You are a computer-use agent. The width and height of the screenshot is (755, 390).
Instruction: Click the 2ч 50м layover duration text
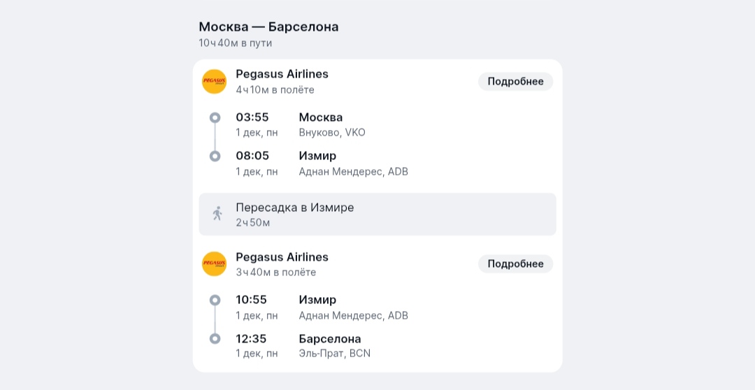252,223
